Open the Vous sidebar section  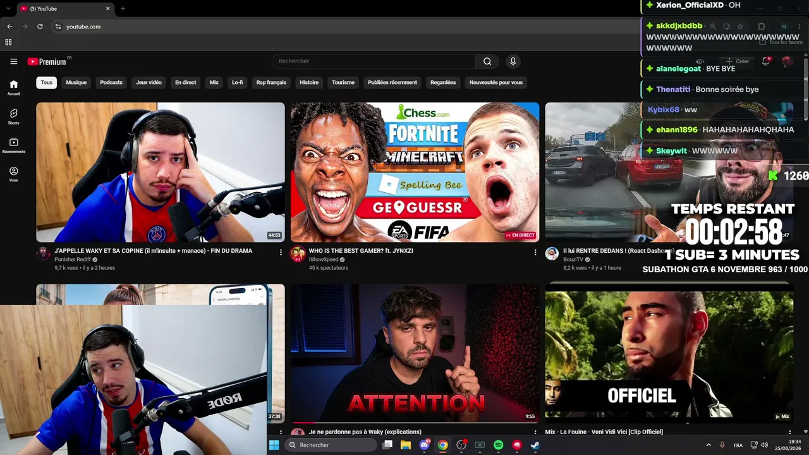coord(13,174)
